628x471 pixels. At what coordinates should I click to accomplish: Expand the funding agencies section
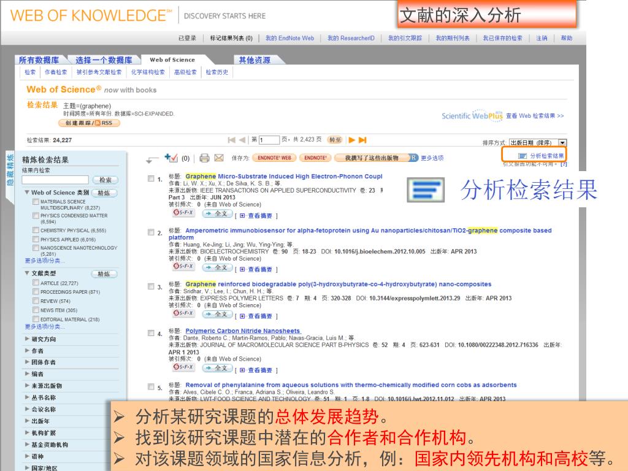[x=27, y=445]
